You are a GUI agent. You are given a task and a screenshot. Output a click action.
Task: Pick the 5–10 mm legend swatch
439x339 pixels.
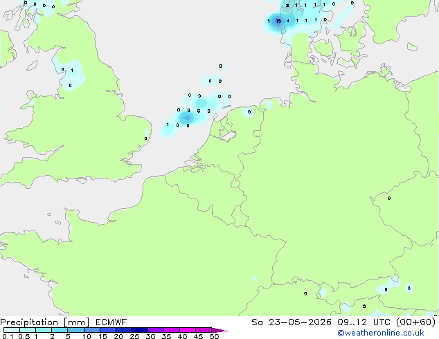point(76,330)
